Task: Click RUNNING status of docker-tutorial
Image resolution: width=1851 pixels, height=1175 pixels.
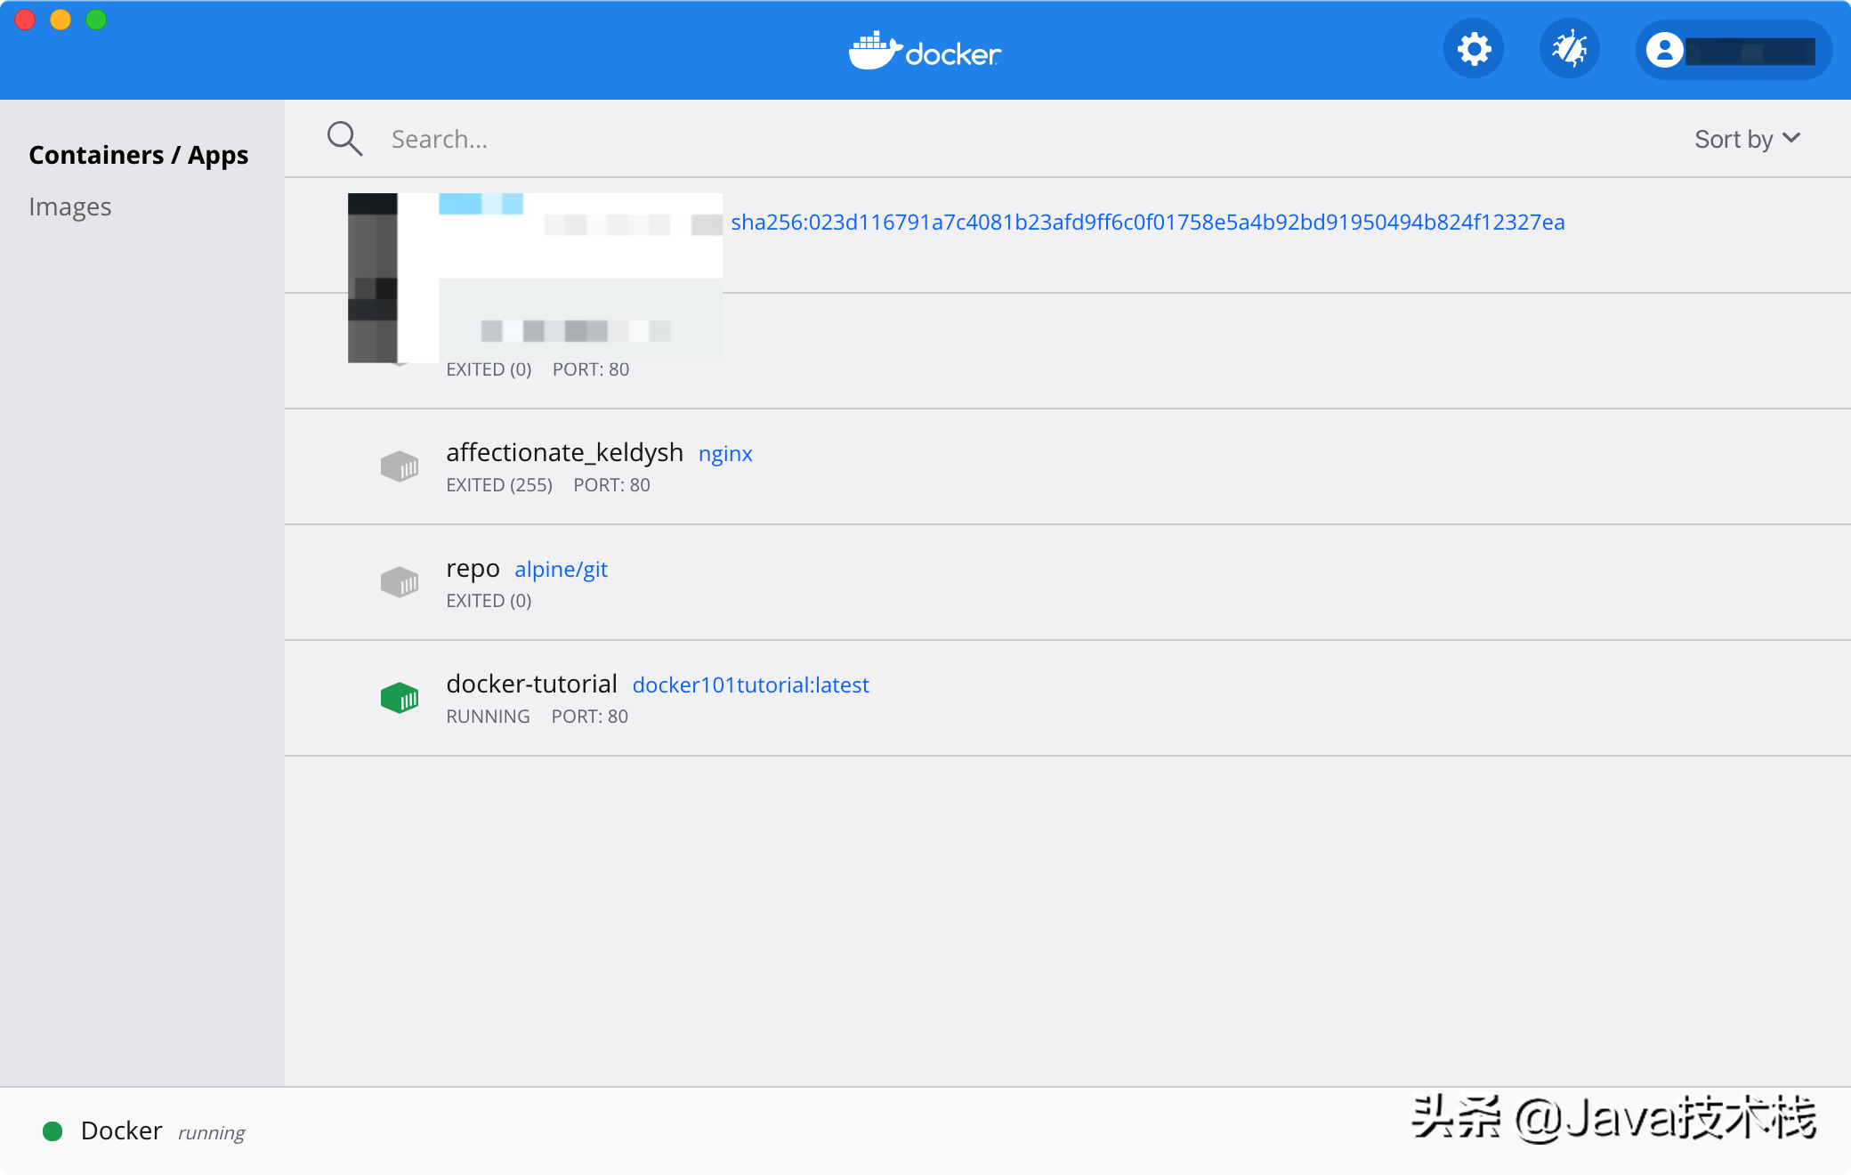Action: 488,717
